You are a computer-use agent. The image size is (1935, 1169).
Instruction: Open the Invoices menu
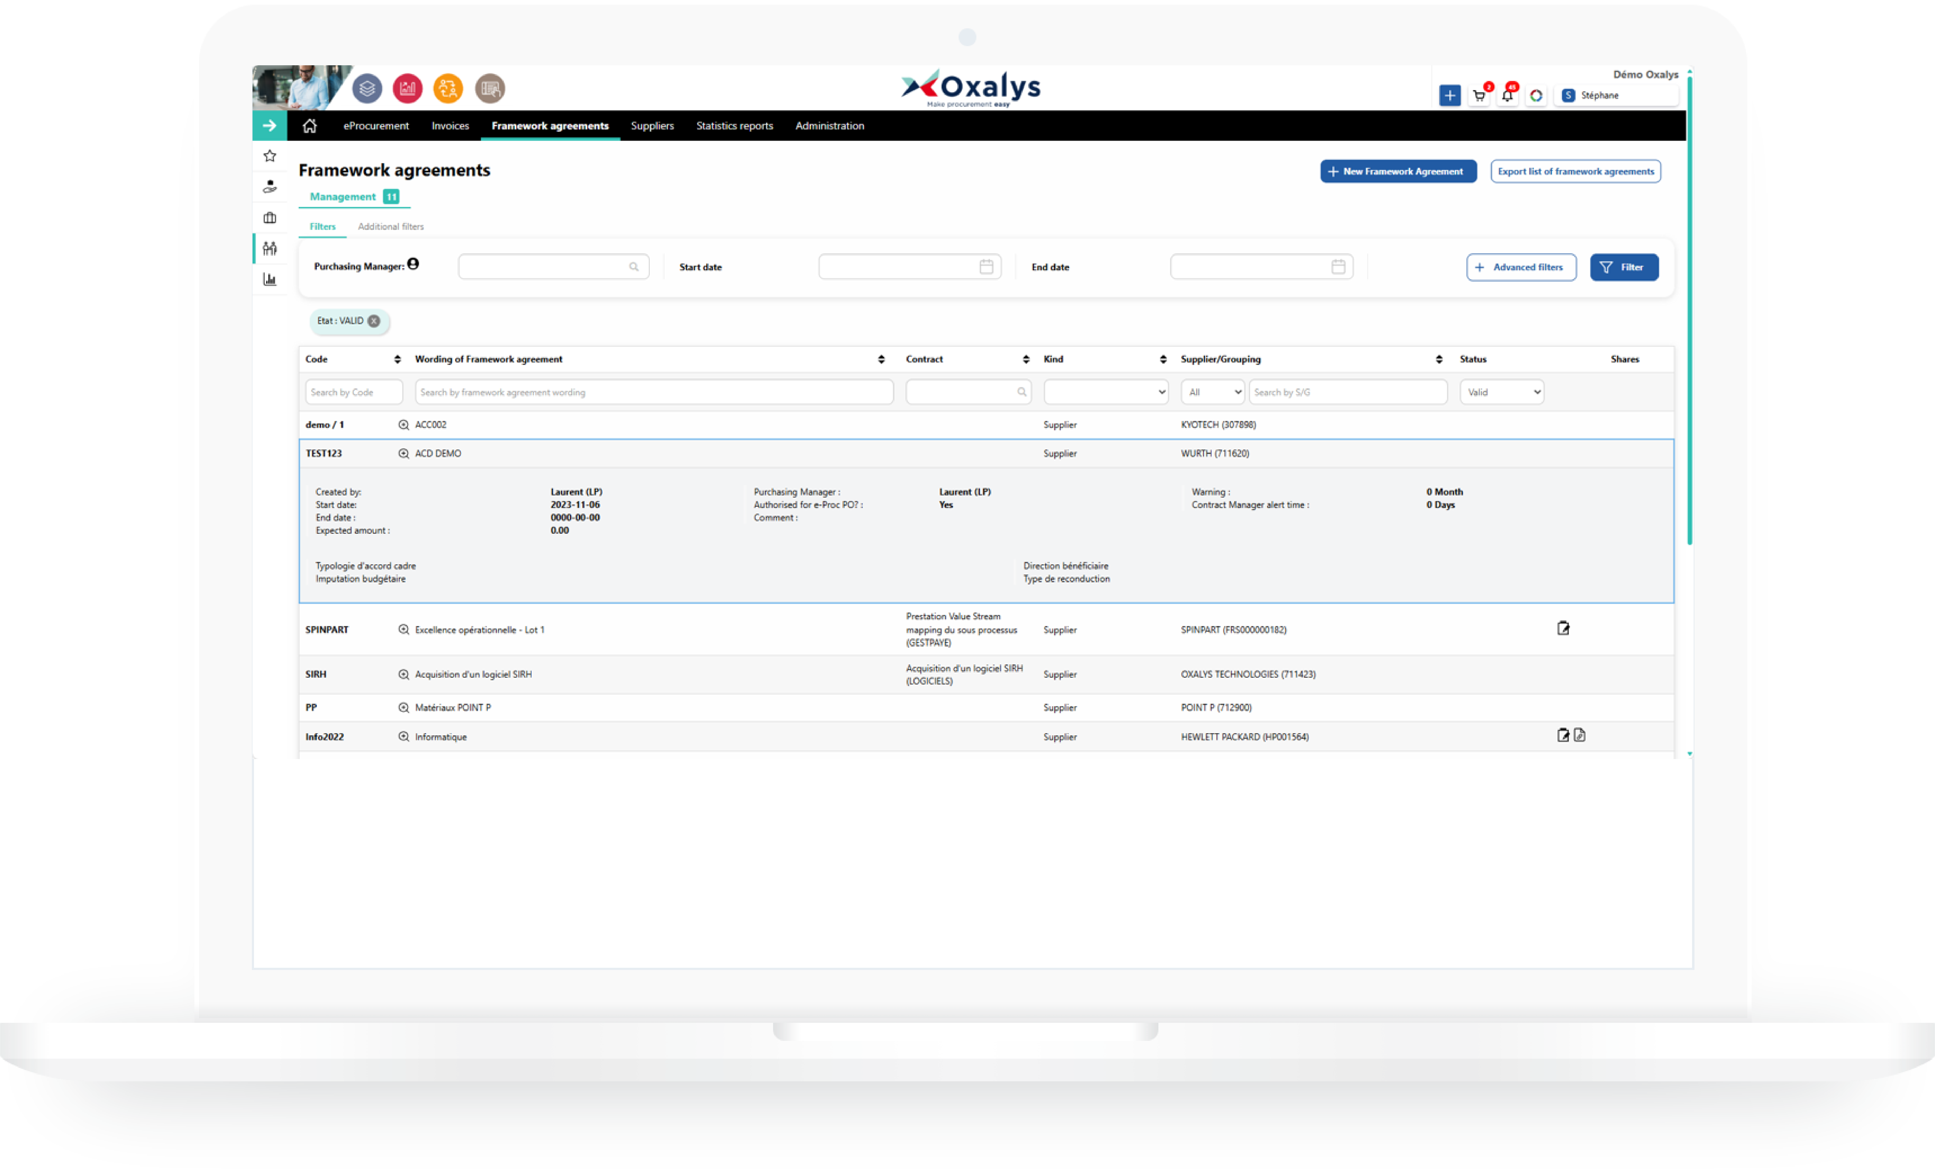click(x=450, y=126)
